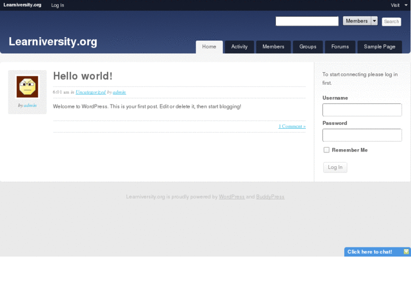Image resolution: width=411 pixels, height=308 pixels.
Task: Click the Learniversity.org site title
Action: pyautogui.click(x=53, y=42)
